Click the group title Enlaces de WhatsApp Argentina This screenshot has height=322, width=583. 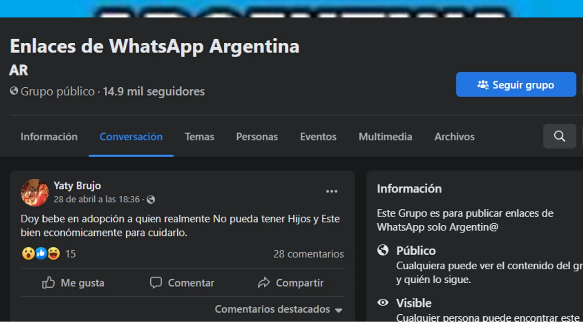(154, 46)
